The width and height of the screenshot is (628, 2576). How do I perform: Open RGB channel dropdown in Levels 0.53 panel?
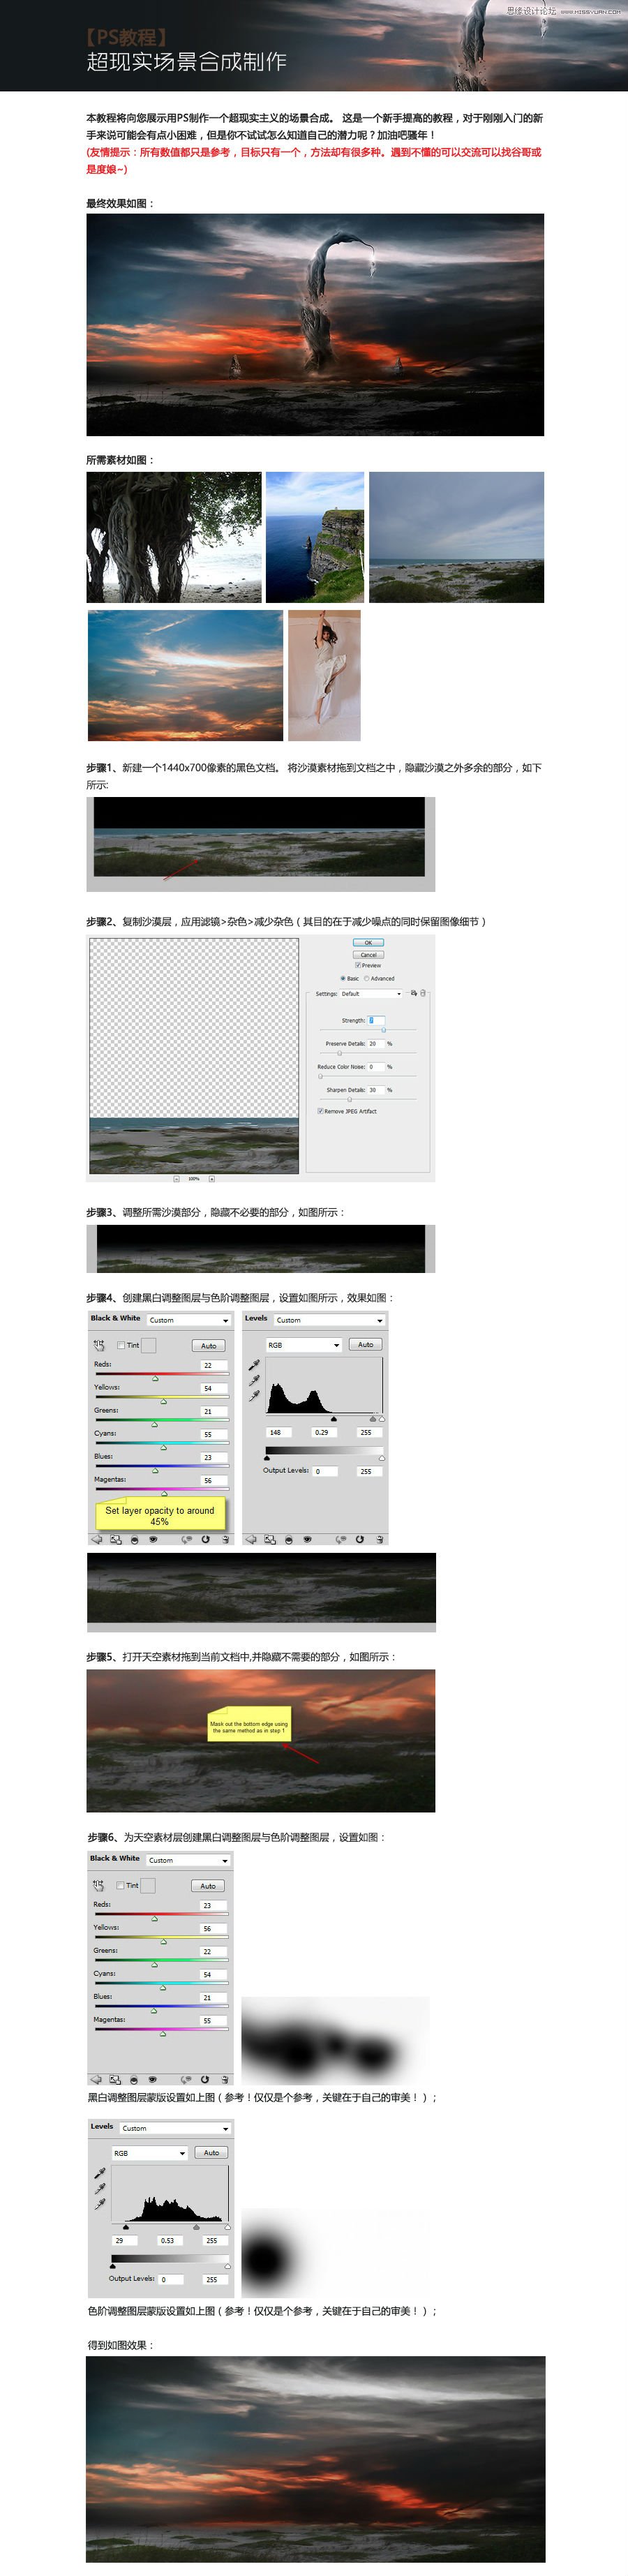(x=149, y=2153)
